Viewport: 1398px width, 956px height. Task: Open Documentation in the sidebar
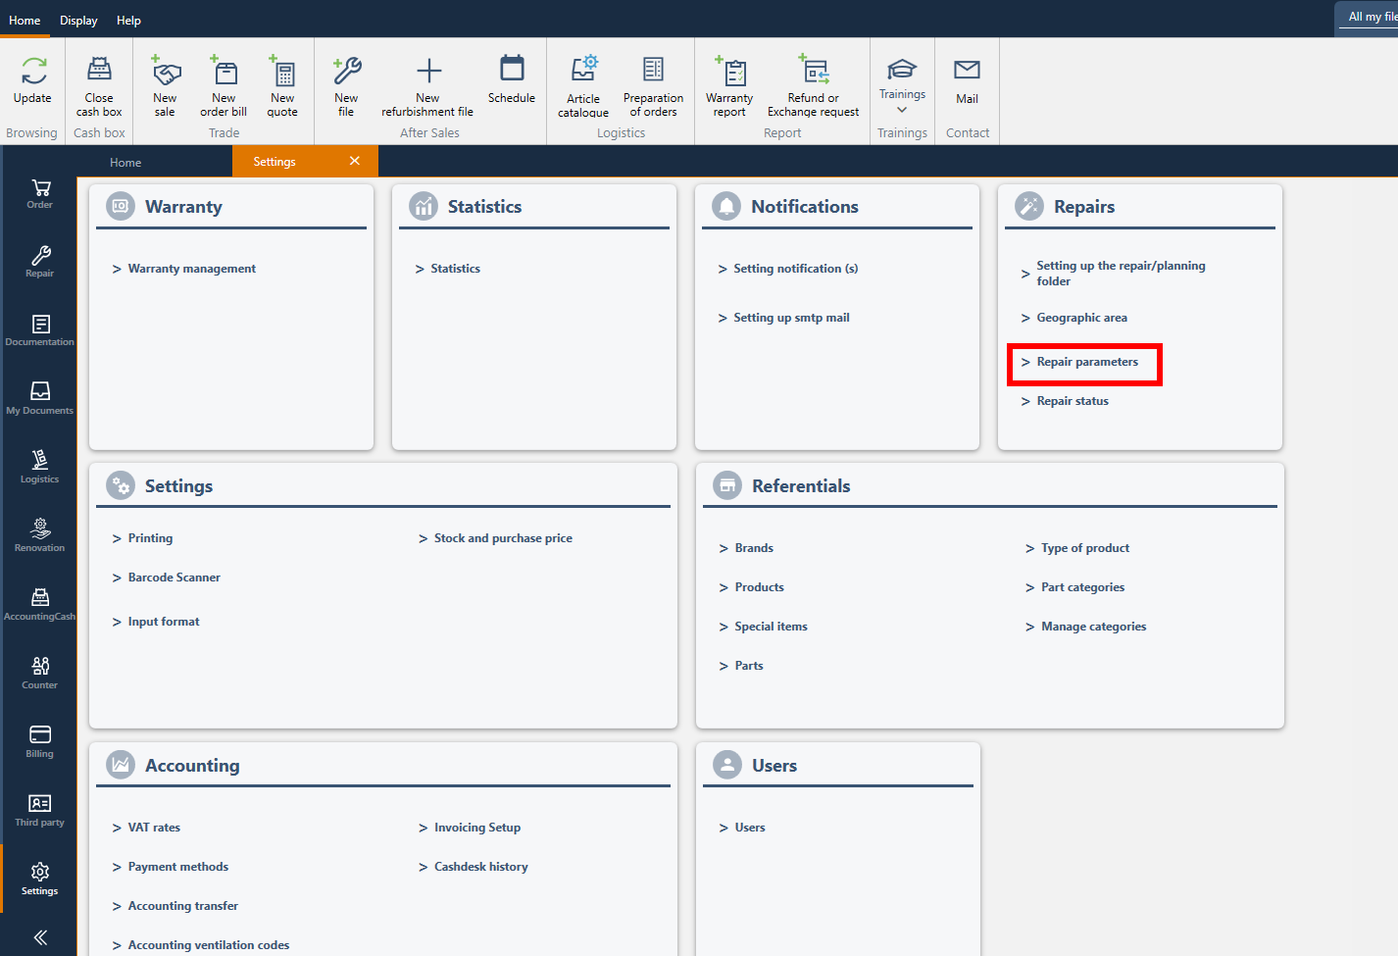point(40,330)
